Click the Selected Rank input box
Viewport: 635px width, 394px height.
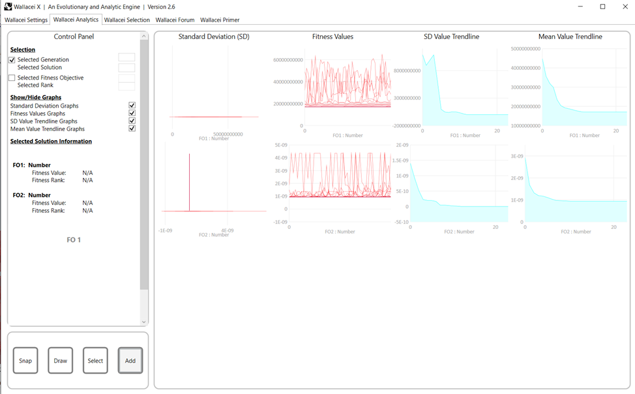point(126,86)
